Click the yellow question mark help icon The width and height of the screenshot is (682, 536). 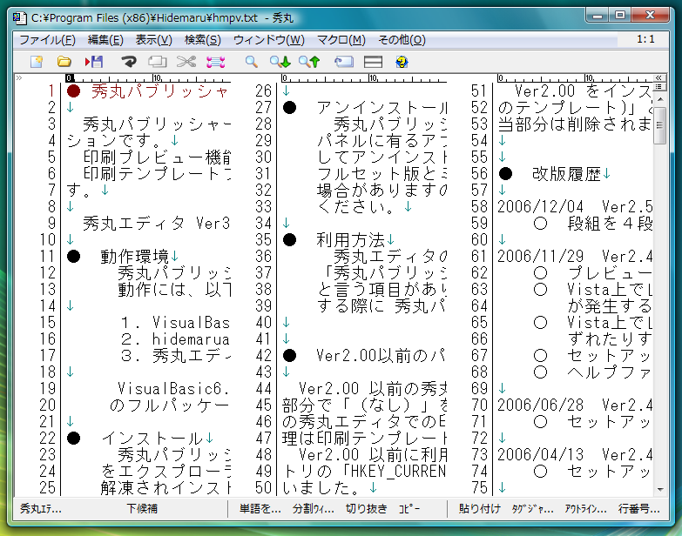pyautogui.click(x=402, y=62)
